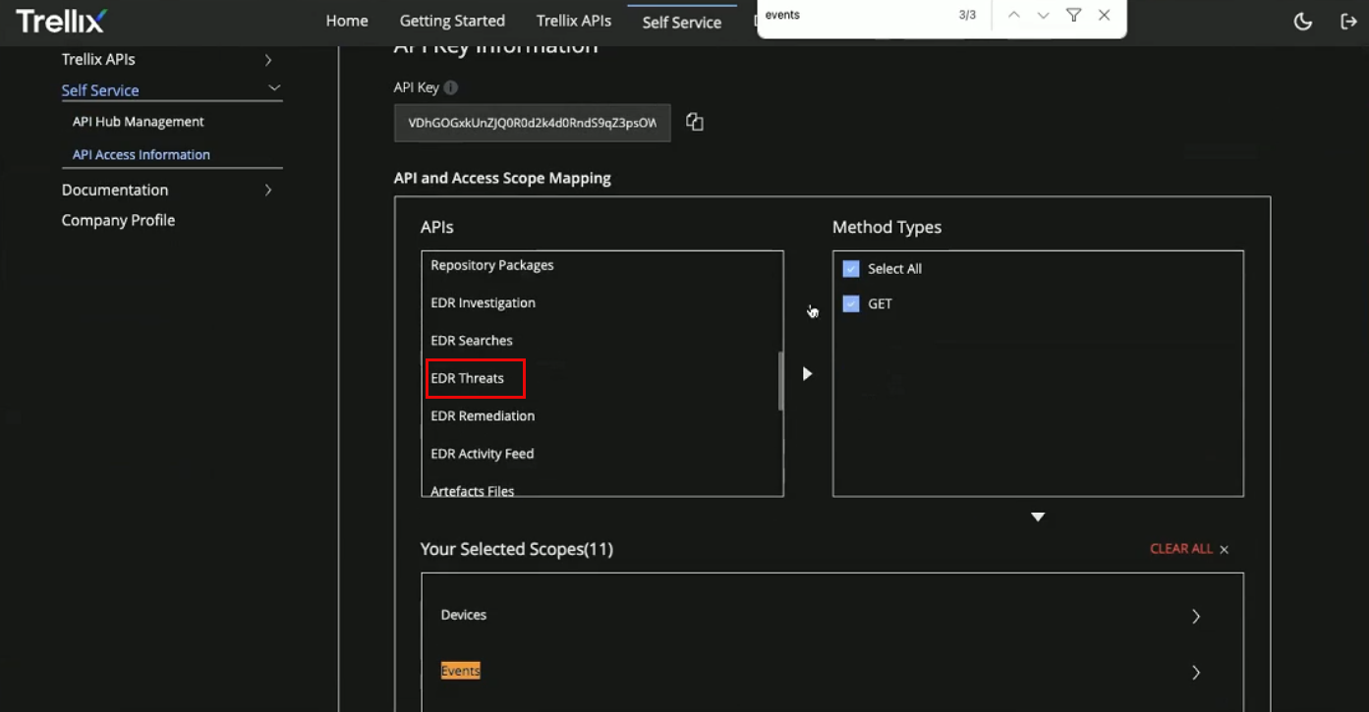Expand Documentation sidebar section

[x=268, y=191]
